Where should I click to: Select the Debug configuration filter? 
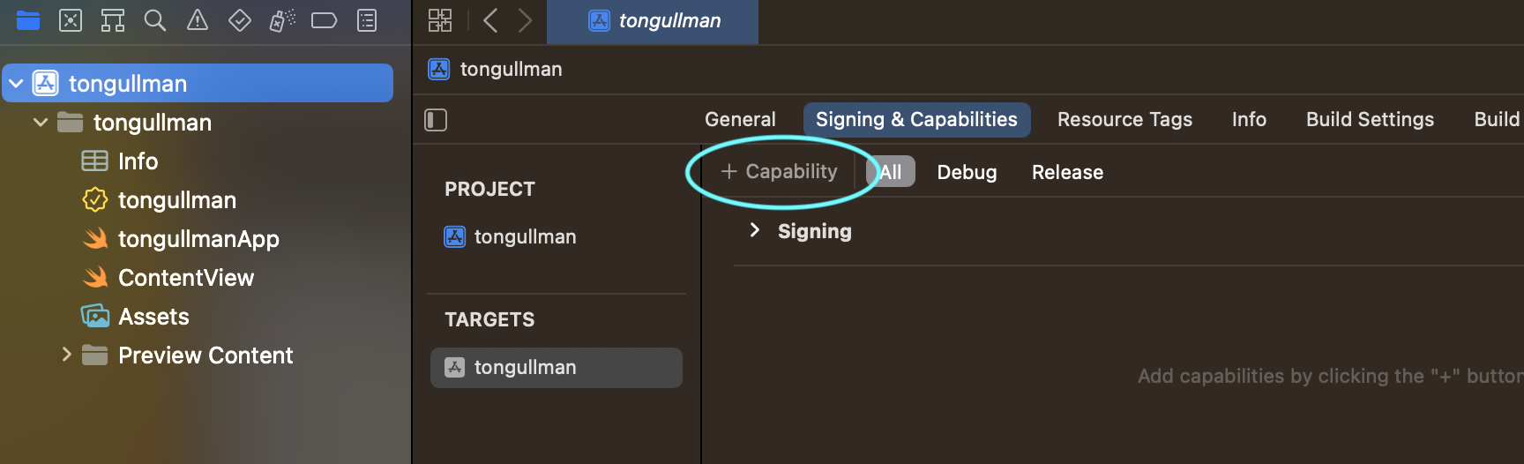click(x=967, y=172)
